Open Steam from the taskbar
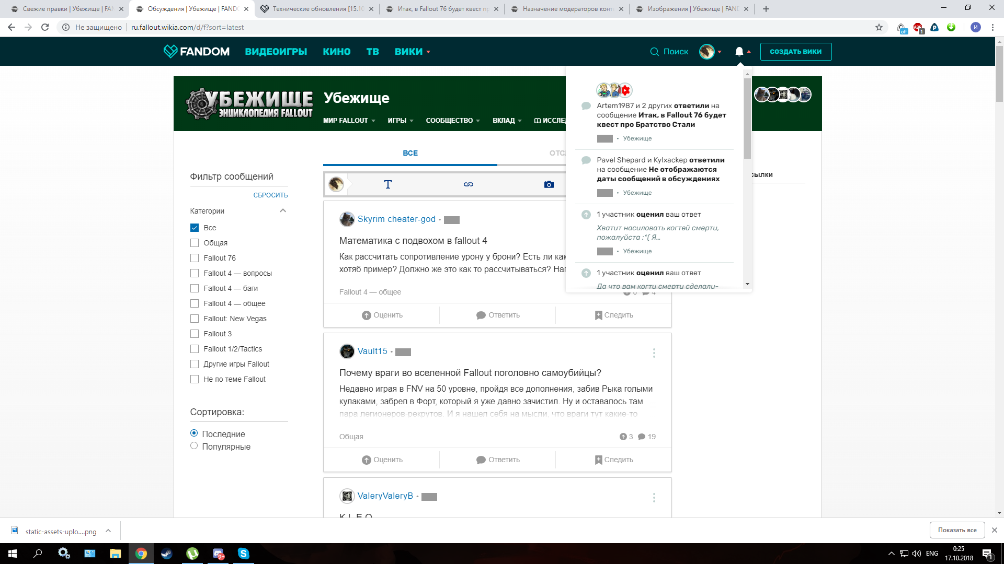Viewport: 1004px width, 564px height. [167, 554]
